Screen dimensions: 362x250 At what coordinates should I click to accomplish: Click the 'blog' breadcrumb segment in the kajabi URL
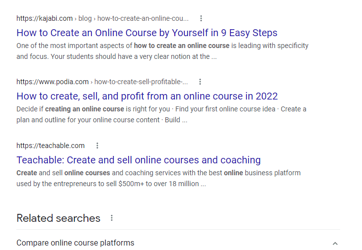point(85,18)
